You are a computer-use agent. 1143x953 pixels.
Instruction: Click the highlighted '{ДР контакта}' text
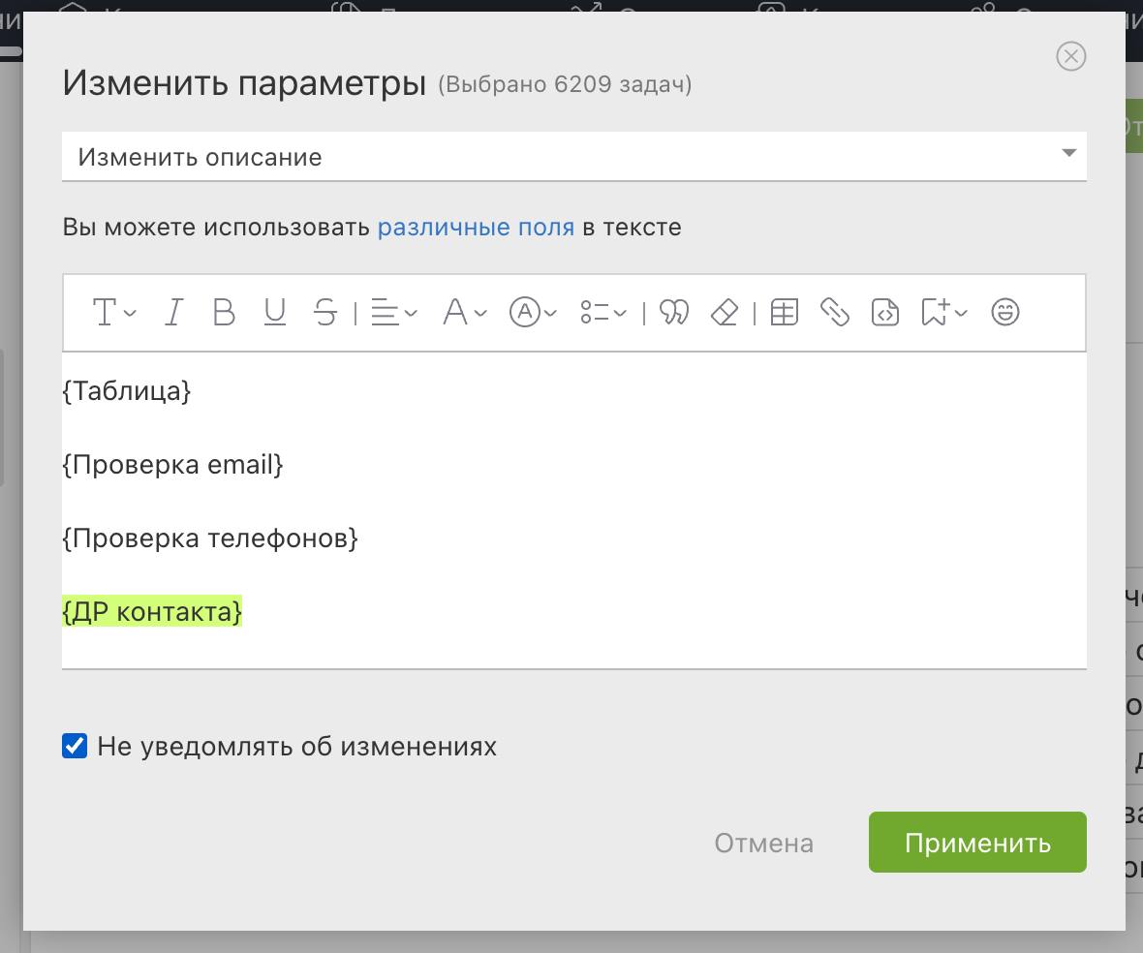point(152,612)
